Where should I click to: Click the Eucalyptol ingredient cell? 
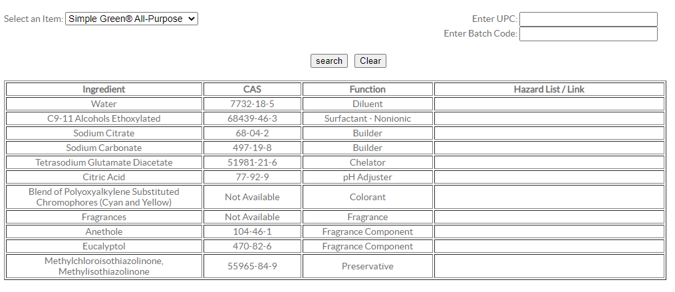click(104, 246)
